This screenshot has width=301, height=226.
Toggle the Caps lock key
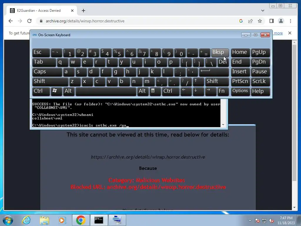(x=47, y=72)
